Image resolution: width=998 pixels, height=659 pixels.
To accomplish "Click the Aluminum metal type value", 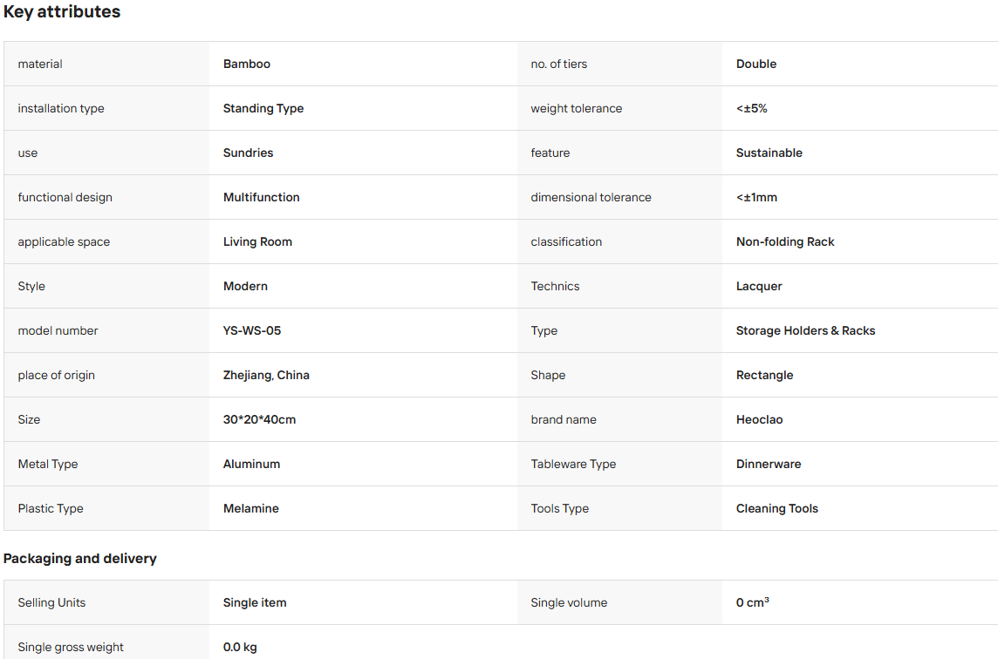I will [251, 464].
